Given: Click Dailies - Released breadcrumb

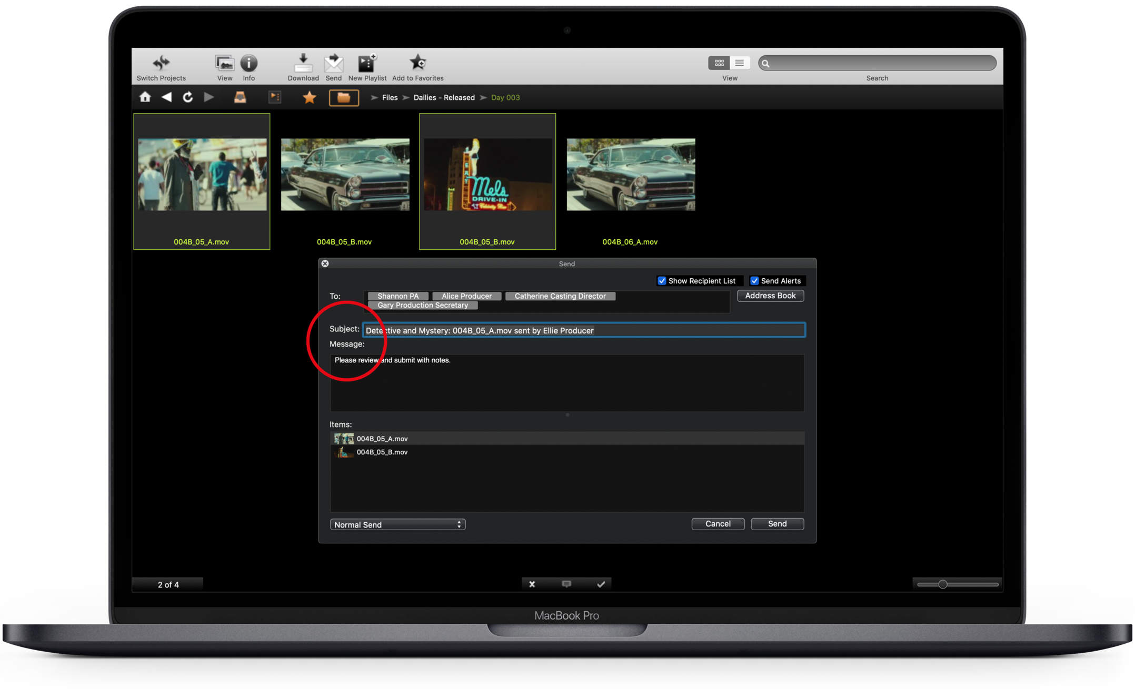Looking at the screenshot, I should click(x=444, y=97).
